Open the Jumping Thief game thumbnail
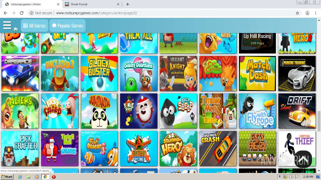Image resolution: width=321 pixels, height=180 pixels. coord(297,148)
